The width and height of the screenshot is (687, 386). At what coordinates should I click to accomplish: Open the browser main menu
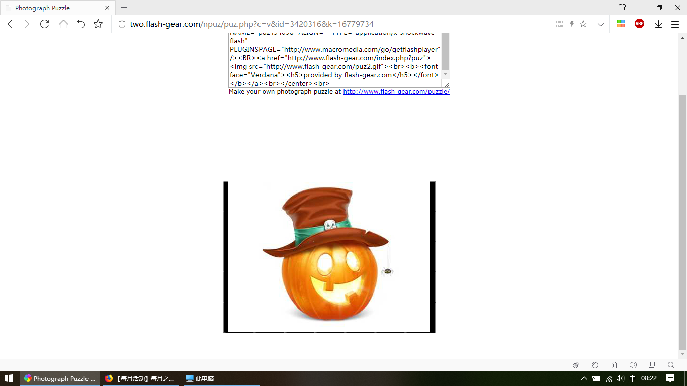(675, 24)
